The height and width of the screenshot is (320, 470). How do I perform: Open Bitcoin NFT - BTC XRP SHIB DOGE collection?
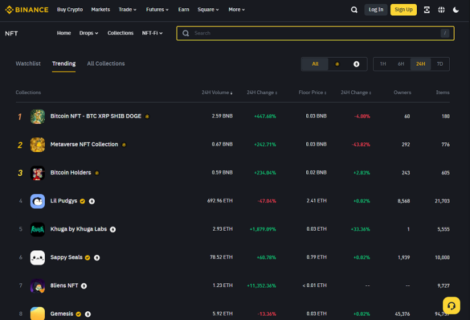coord(96,116)
